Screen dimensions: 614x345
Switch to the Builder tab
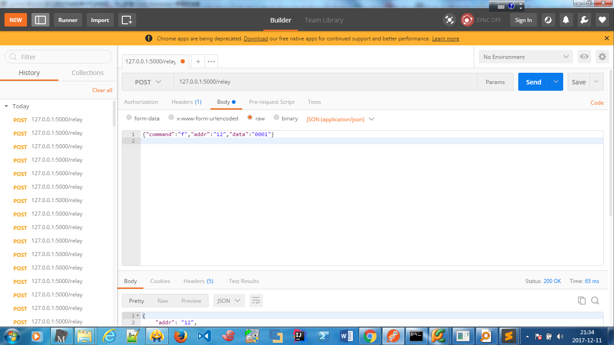pyautogui.click(x=280, y=20)
